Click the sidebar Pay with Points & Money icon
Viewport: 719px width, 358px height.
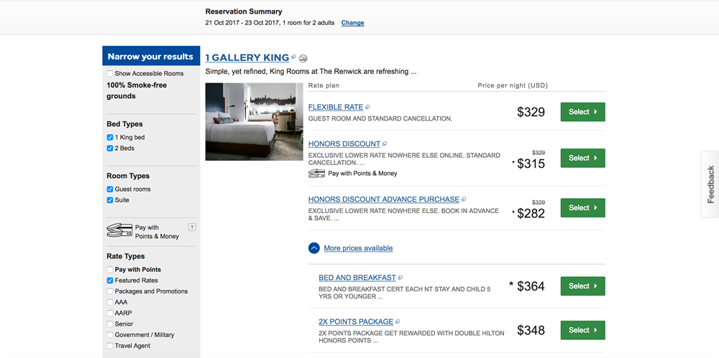click(119, 231)
